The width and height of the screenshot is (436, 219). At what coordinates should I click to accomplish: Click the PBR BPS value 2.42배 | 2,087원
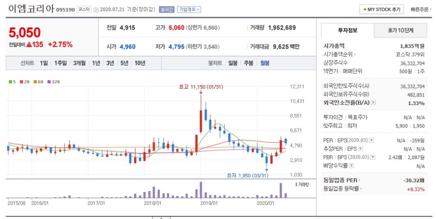pyautogui.click(x=407, y=157)
